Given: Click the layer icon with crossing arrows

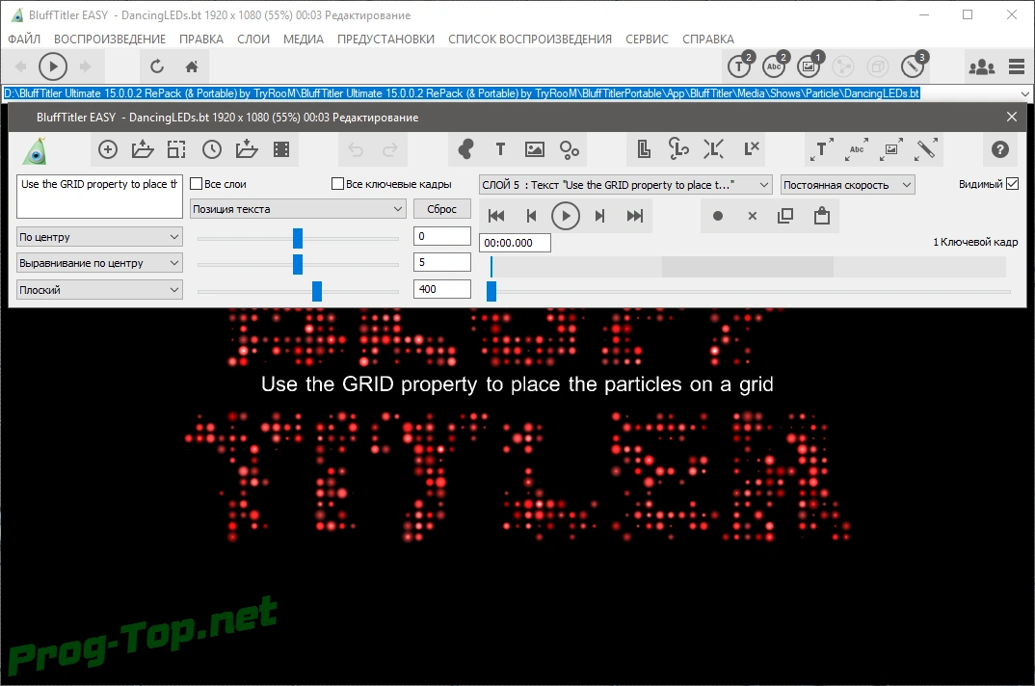Looking at the screenshot, I should click(713, 150).
